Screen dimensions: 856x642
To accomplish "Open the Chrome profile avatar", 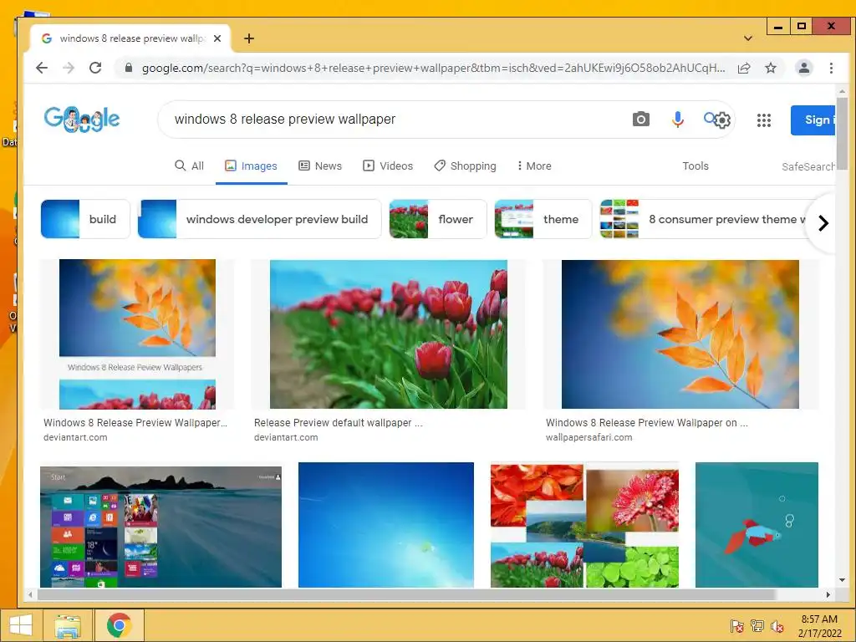I will coord(803,68).
